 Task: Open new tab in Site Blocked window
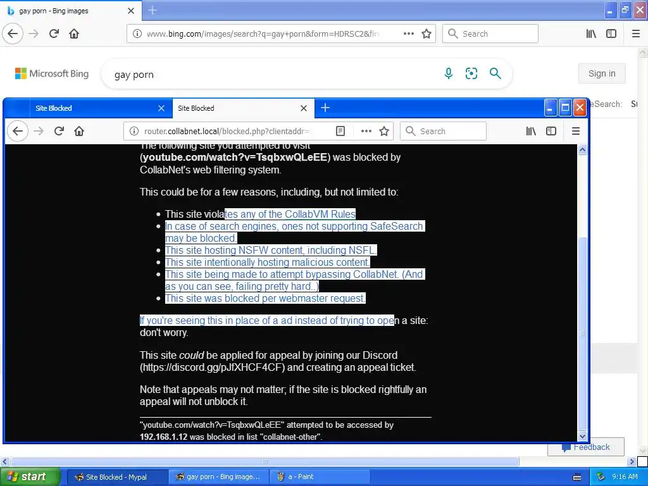coord(325,108)
